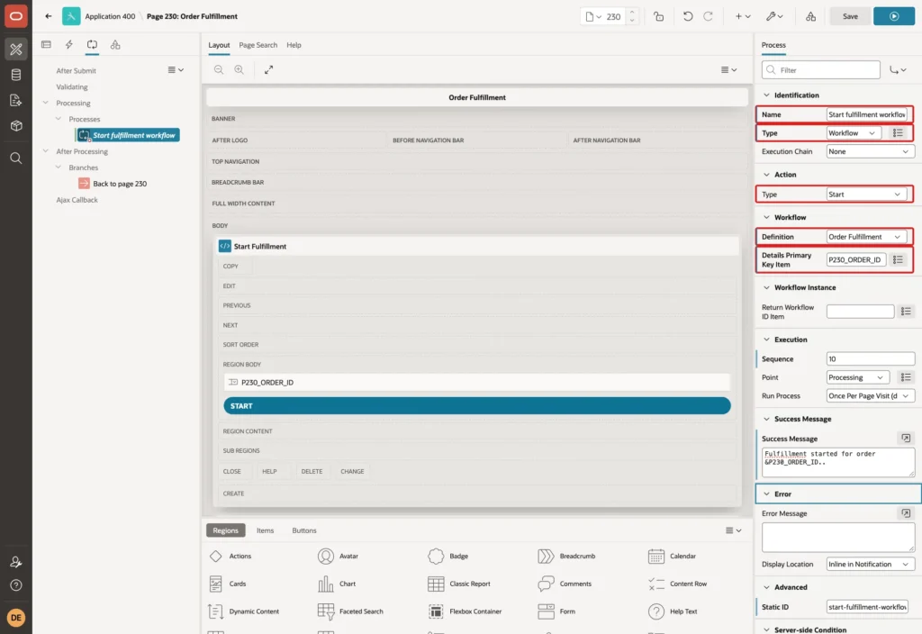
Task: Switch to the Rendering tree tab
Action: point(46,45)
